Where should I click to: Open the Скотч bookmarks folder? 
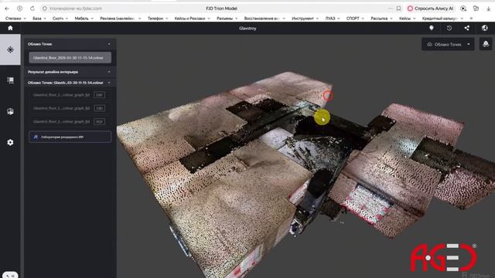coord(60,19)
